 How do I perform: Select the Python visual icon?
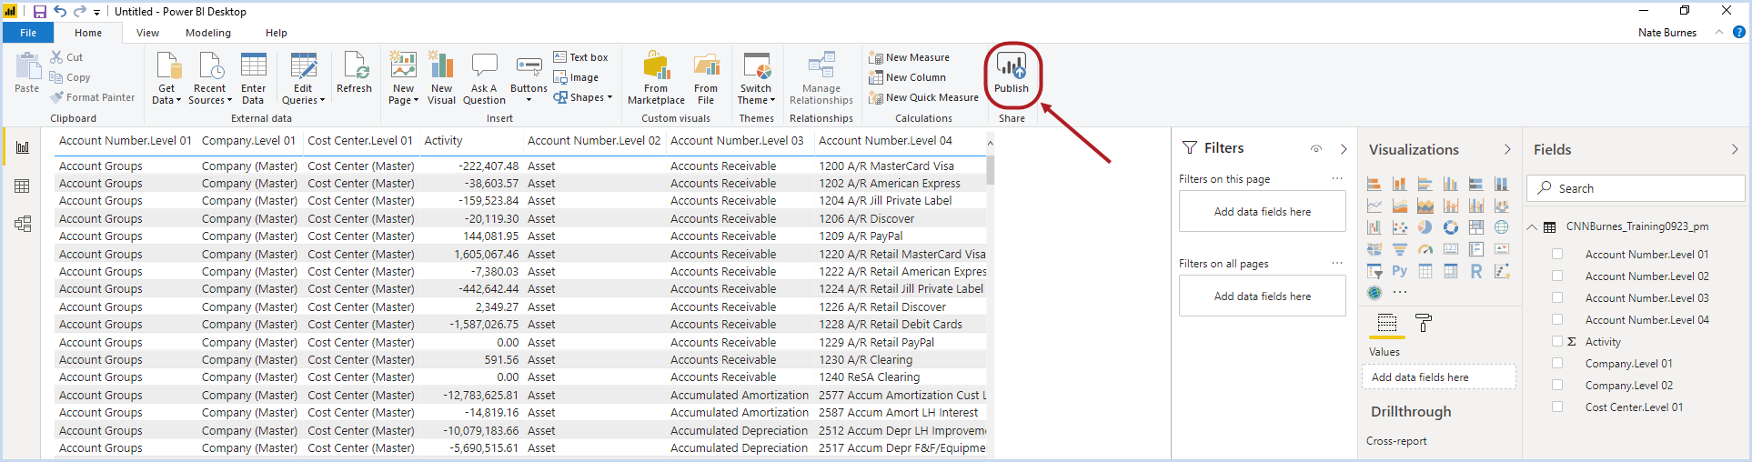pyautogui.click(x=1399, y=271)
